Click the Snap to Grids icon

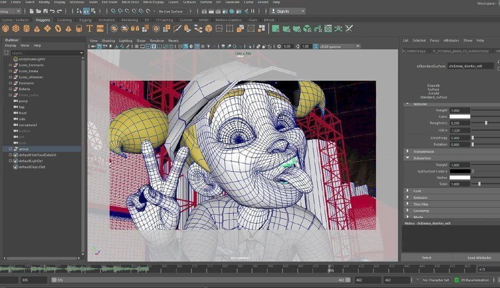[x=113, y=11]
